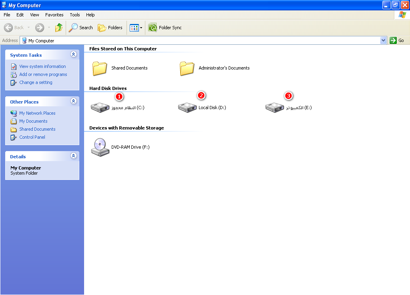The image size is (410, 295).
Task: Click the Administrator's Documents label
Action: [224, 68]
